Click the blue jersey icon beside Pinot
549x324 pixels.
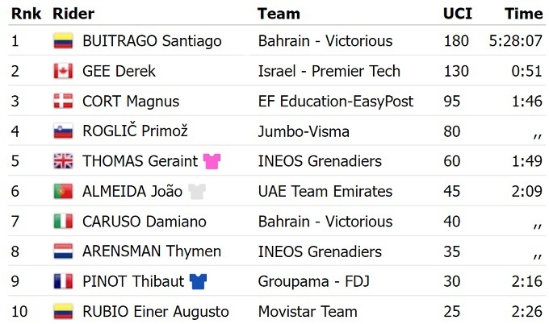[x=199, y=282]
